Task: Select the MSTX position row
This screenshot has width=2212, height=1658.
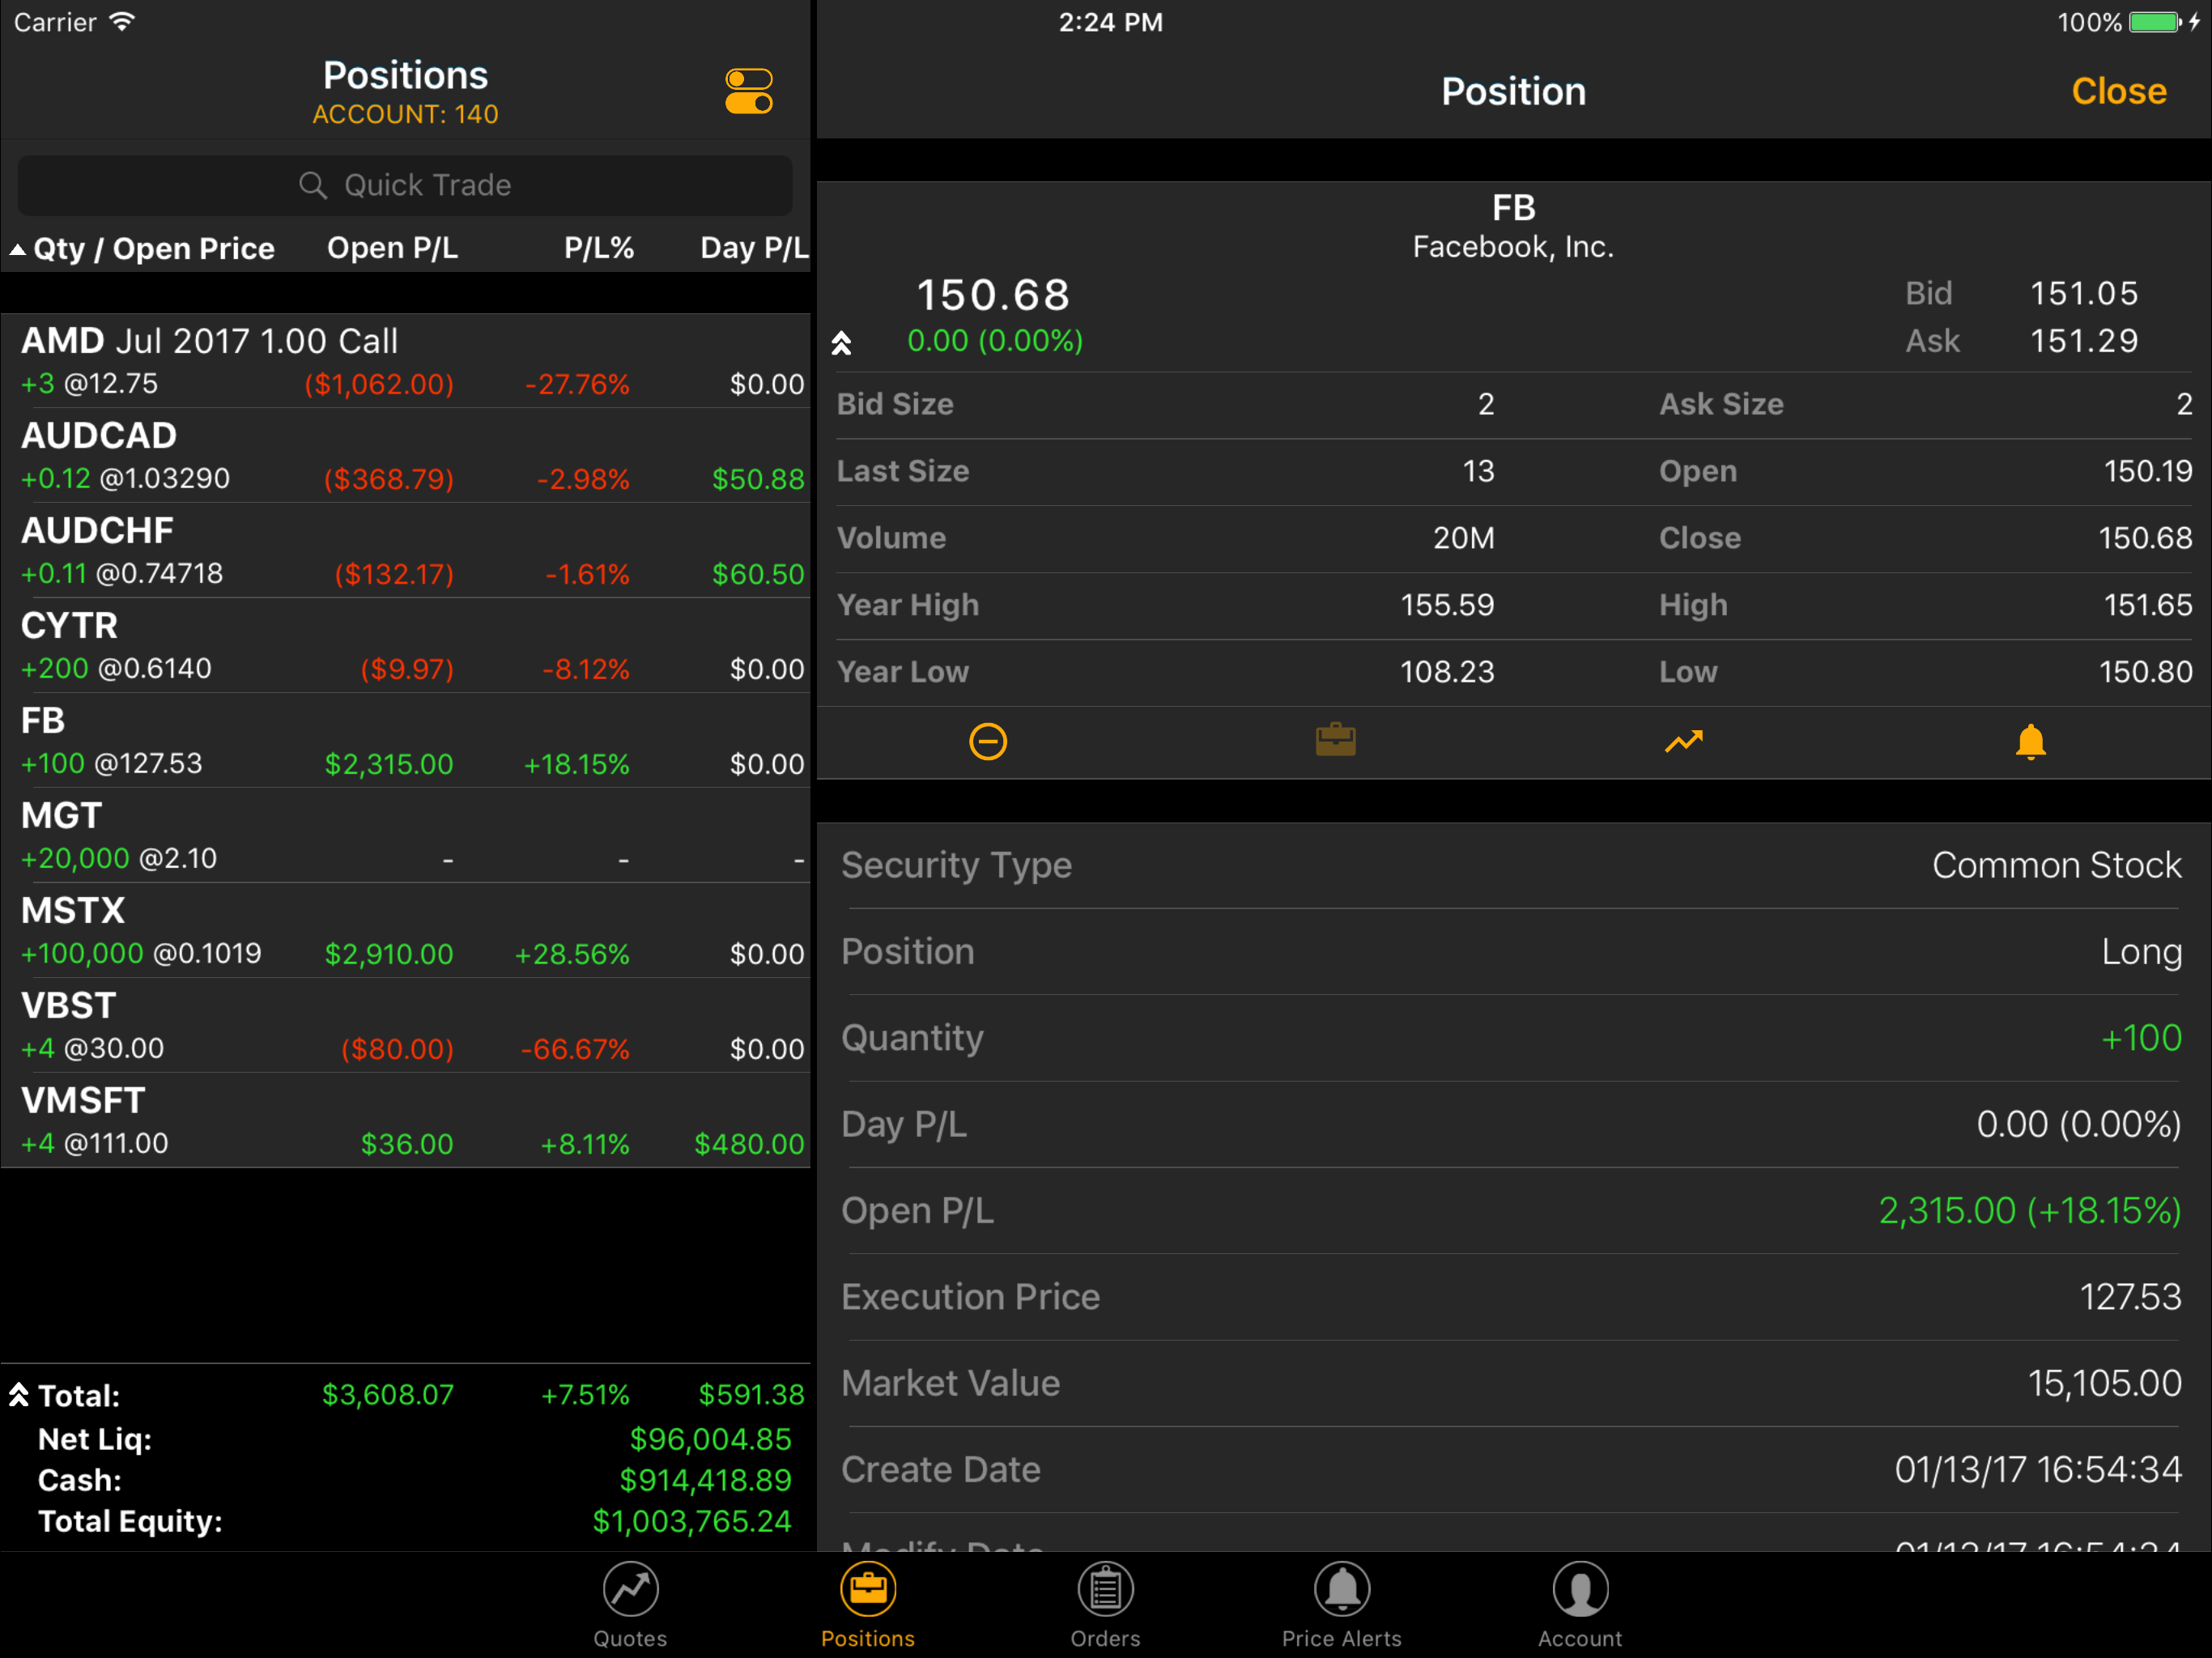Action: [405, 931]
